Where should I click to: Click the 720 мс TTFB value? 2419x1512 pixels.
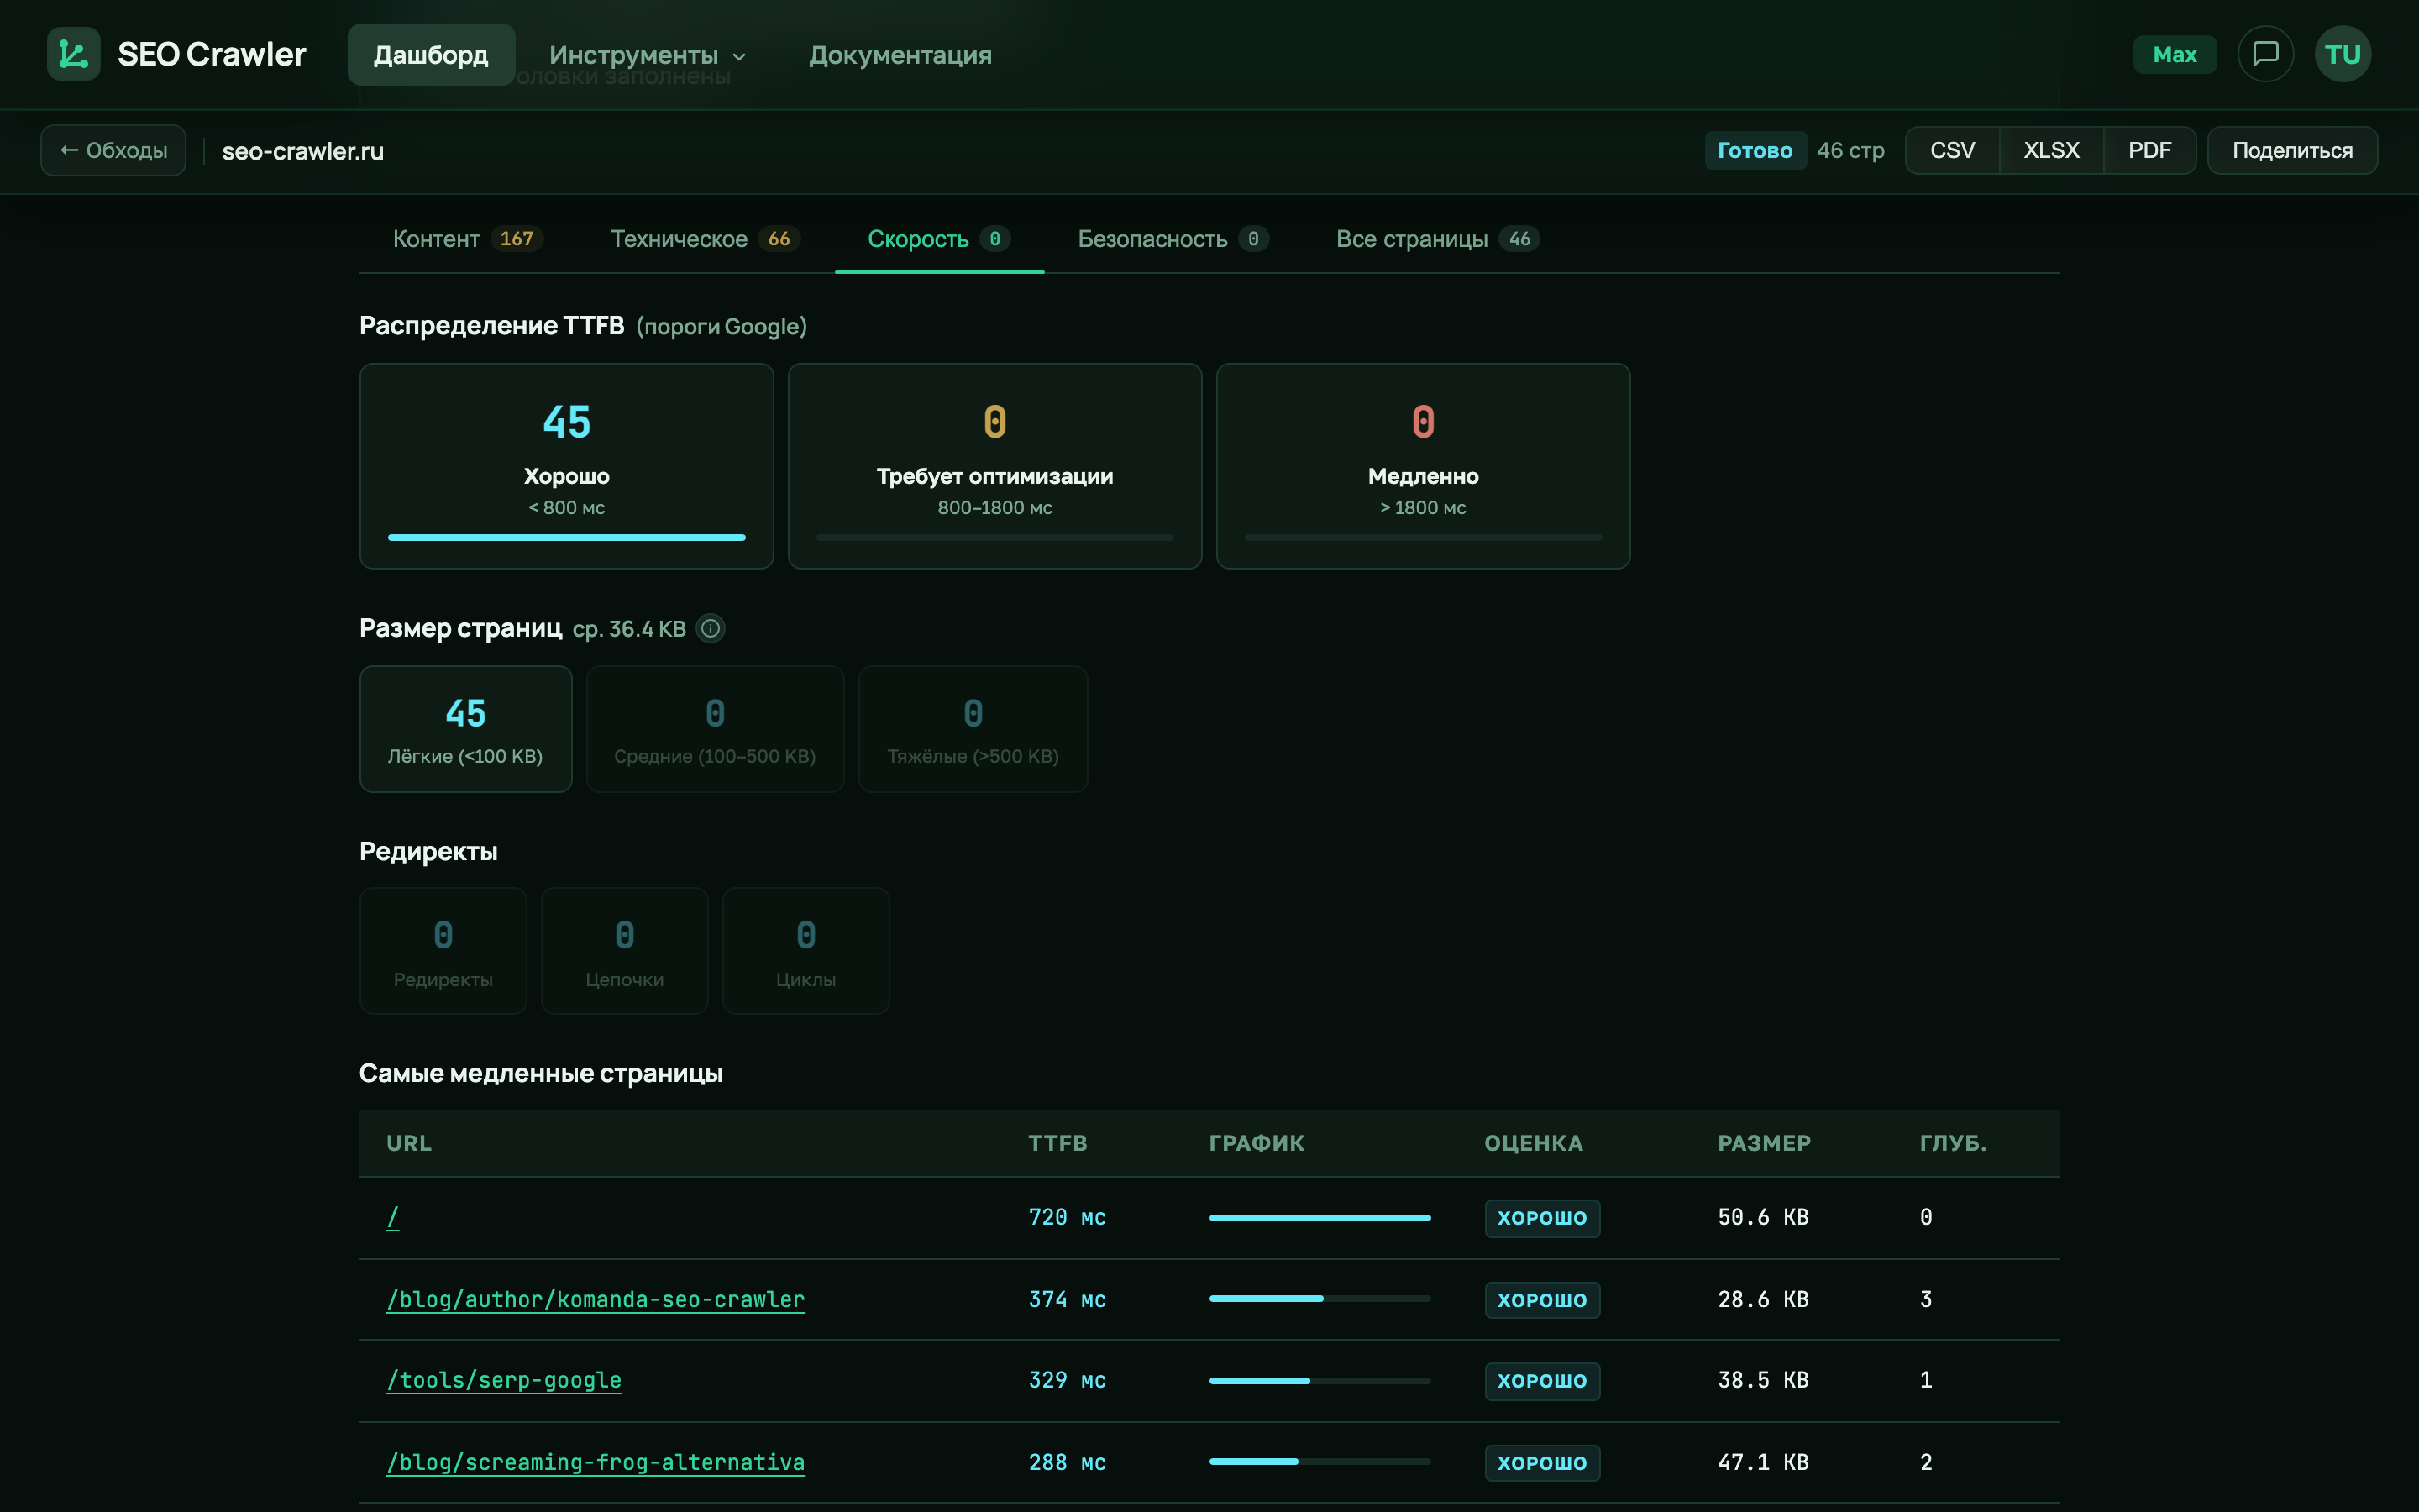(x=1068, y=1217)
